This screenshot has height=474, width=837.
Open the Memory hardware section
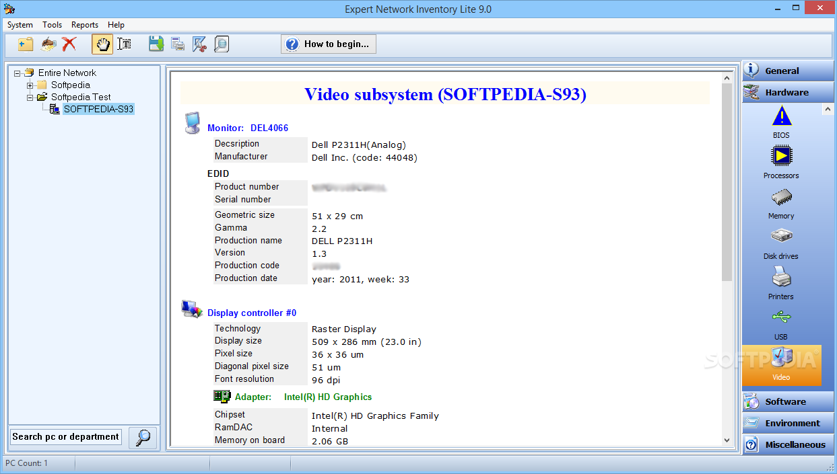click(x=781, y=202)
